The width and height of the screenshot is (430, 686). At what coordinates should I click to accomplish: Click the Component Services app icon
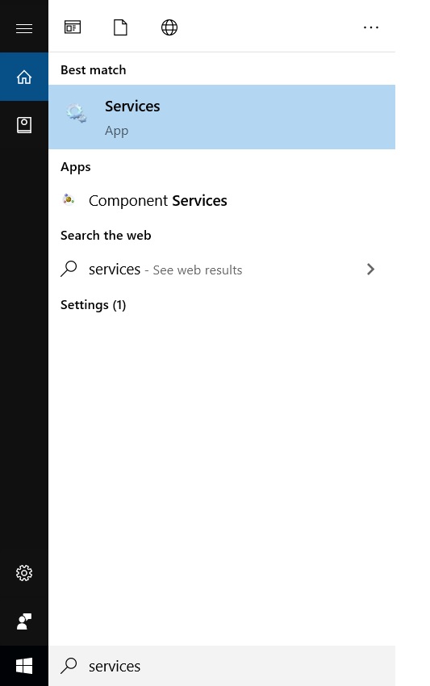tap(69, 199)
